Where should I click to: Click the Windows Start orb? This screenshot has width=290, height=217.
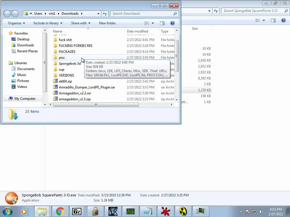(x=8, y=211)
